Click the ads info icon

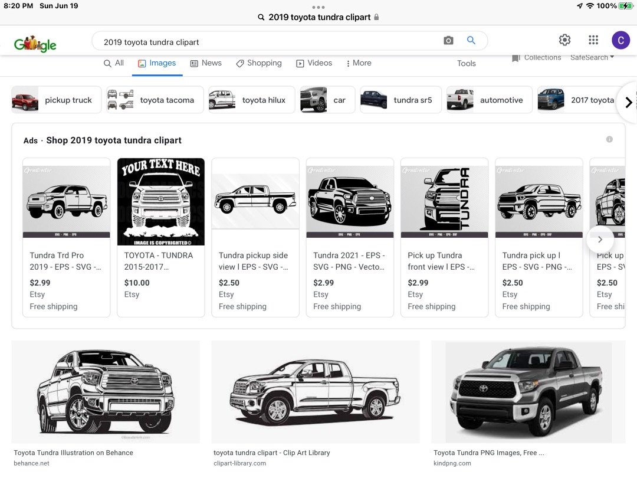pyautogui.click(x=609, y=139)
